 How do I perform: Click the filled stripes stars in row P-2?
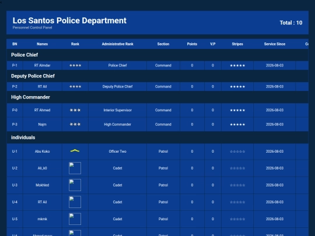click(237, 87)
